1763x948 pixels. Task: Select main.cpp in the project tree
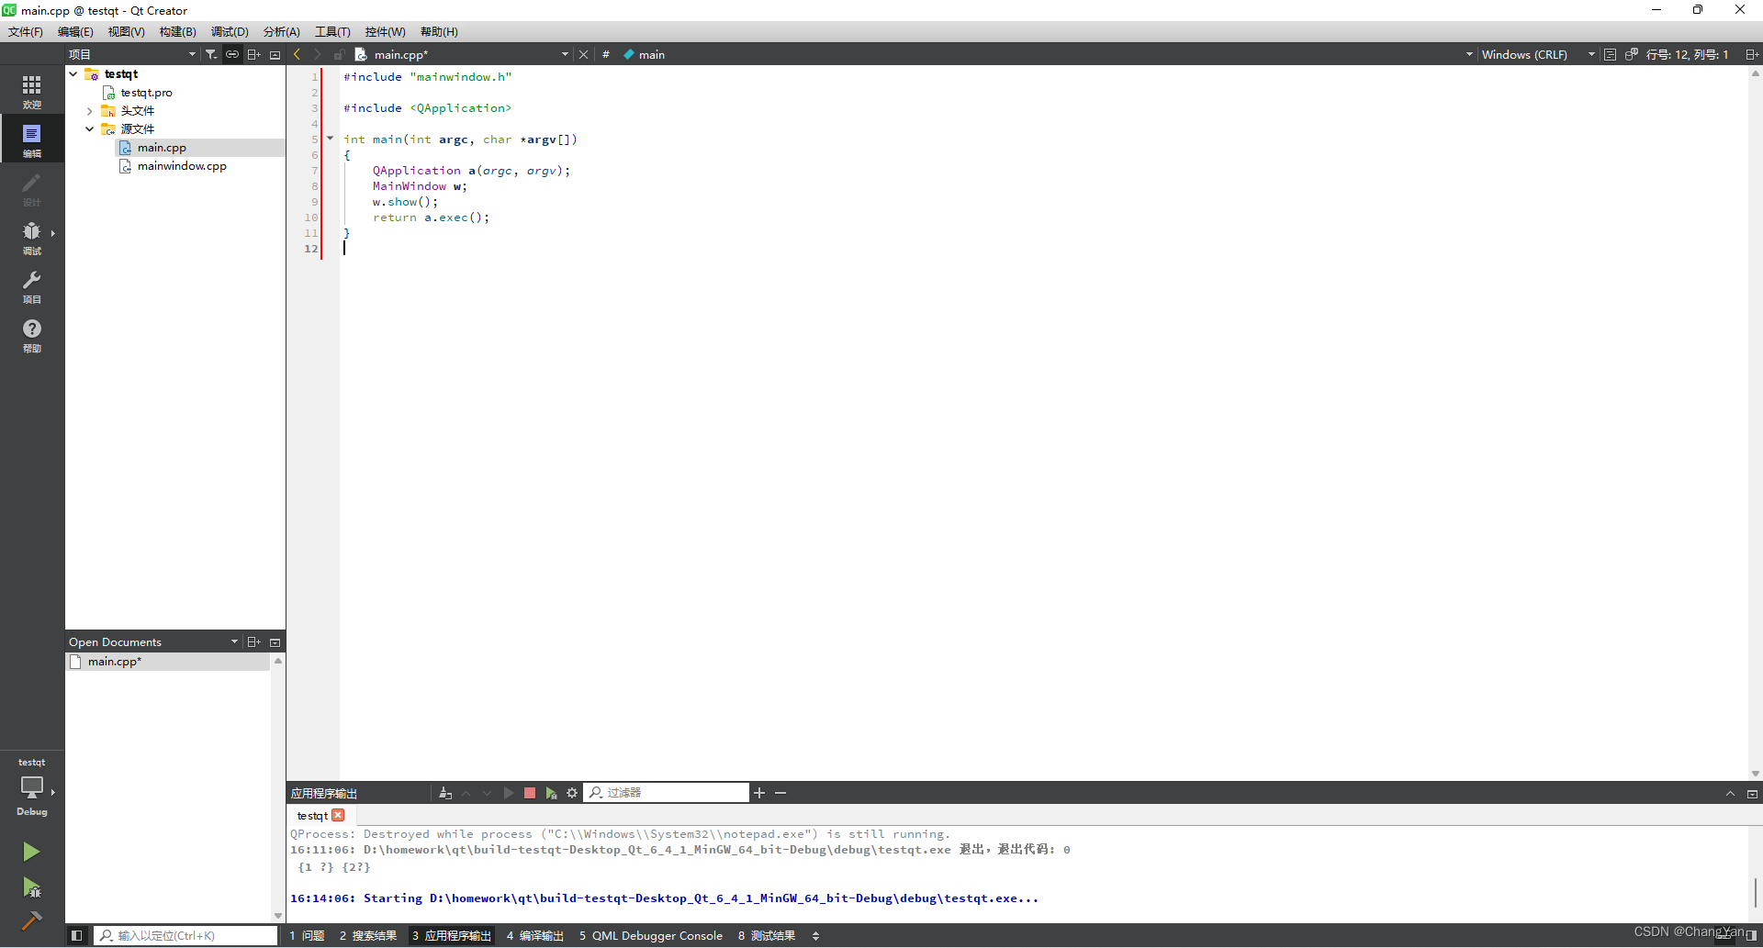(x=162, y=148)
